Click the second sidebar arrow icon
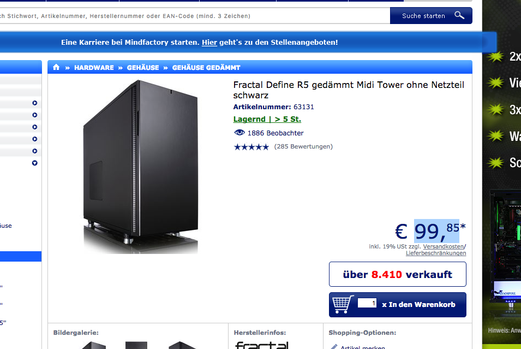This screenshot has width=521, height=349. (x=34, y=115)
